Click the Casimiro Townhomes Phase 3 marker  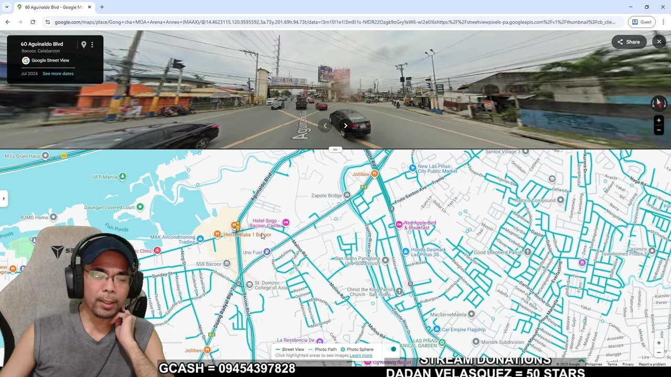coord(652,251)
